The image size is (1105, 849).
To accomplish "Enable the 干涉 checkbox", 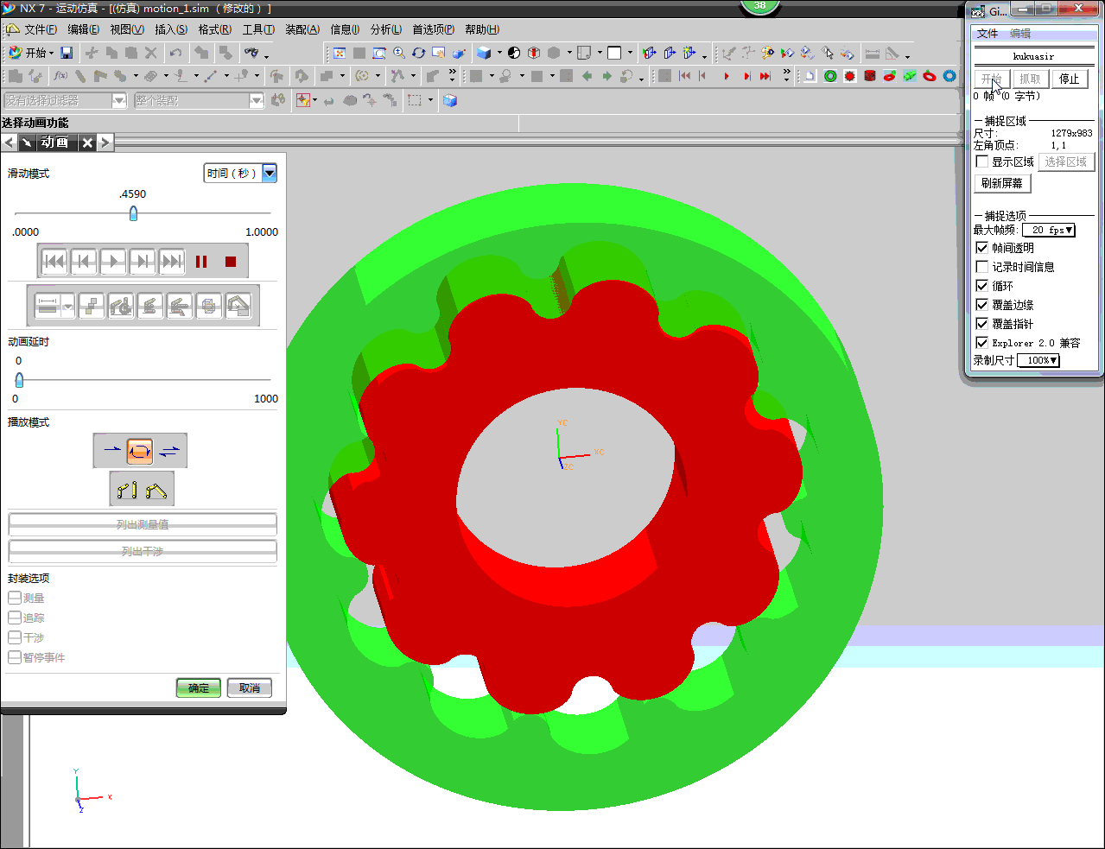I will click(x=14, y=637).
